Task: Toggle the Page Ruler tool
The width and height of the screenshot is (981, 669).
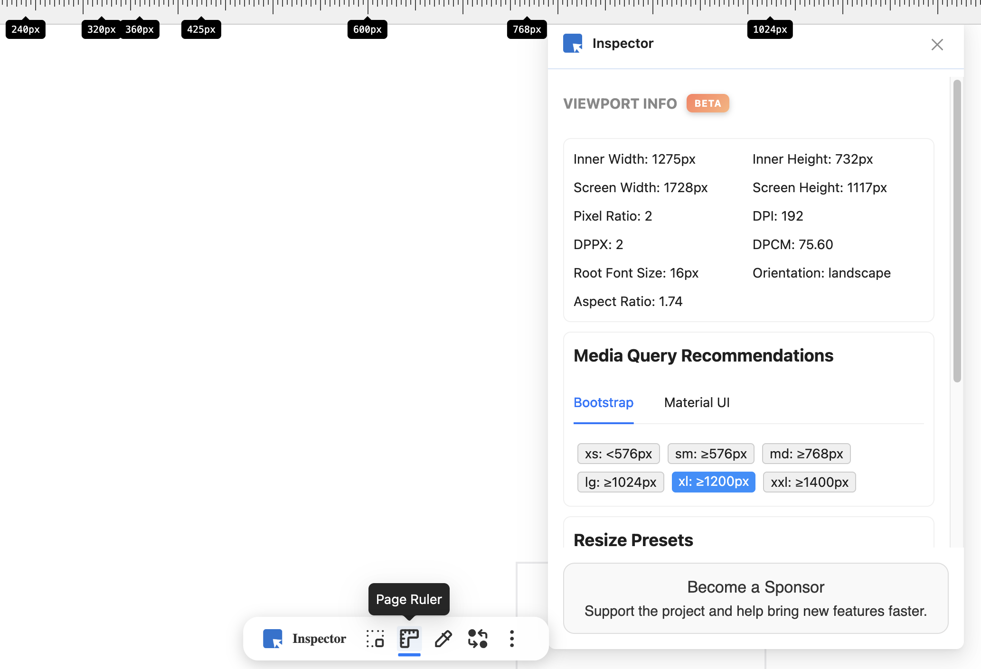Action: [x=409, y=639]
